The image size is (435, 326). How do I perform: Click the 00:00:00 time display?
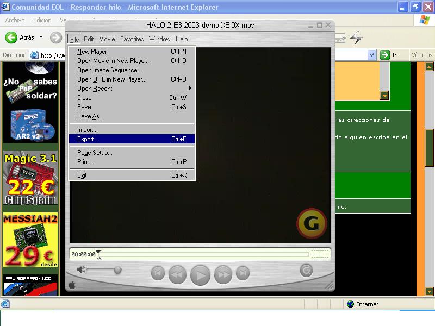(84, 254)
